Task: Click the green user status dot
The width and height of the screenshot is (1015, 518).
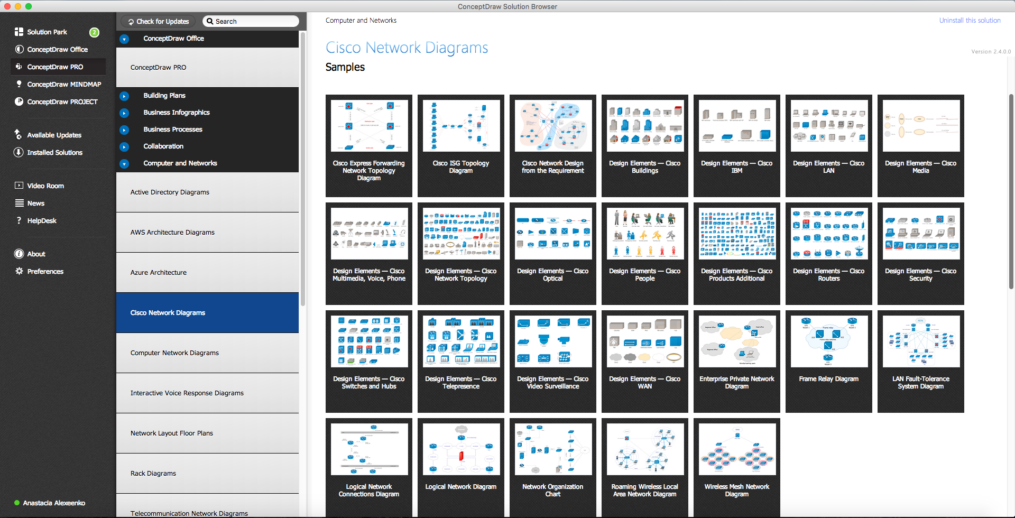Action: click(17, 503)
